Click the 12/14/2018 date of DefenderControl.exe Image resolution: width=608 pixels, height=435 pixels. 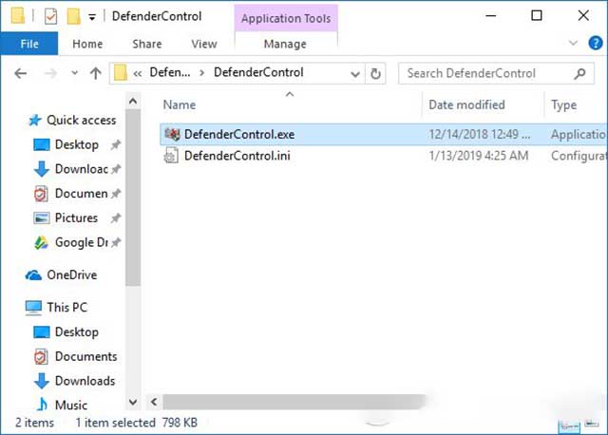479,134
